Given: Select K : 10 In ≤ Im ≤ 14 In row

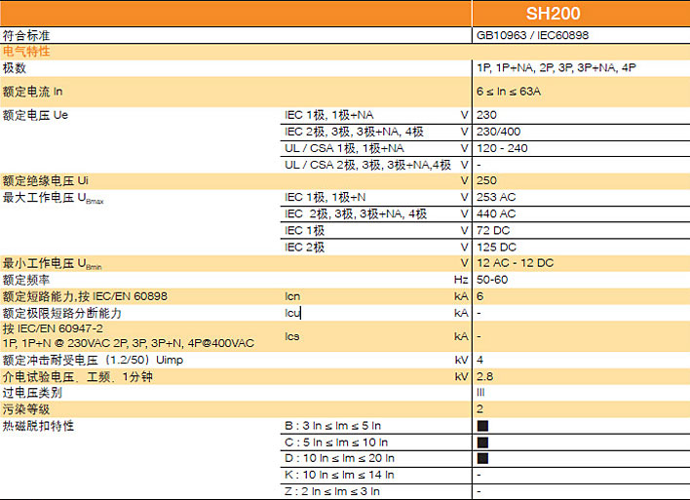Looking at the screenshot, I should [x=339, y=475].
